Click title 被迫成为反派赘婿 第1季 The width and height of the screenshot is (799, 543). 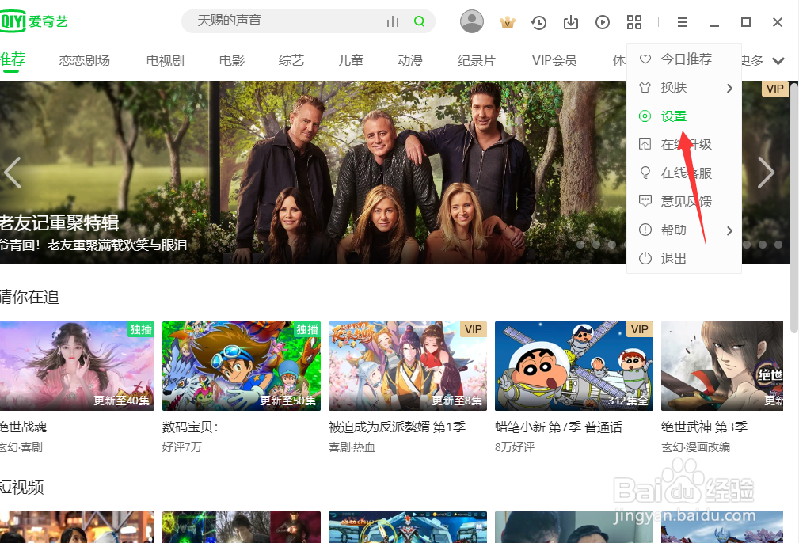pyautogui.click(x=398, y=427)
